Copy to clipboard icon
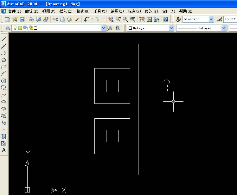This screenshot has width=237, height=195. 62,19
